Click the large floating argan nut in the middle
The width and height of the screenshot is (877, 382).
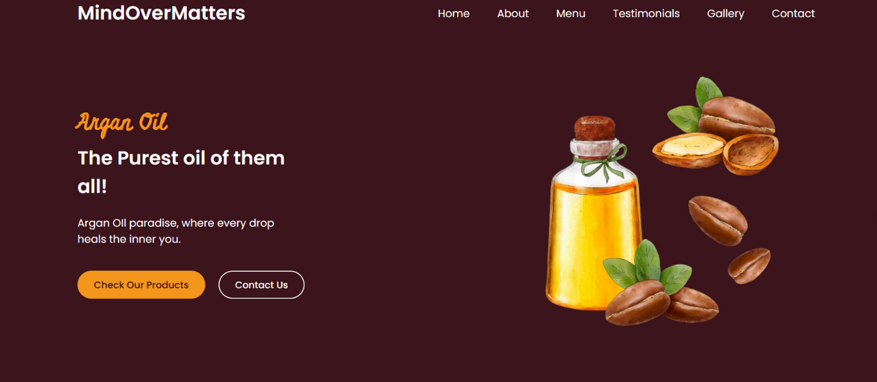pos(718,220)
